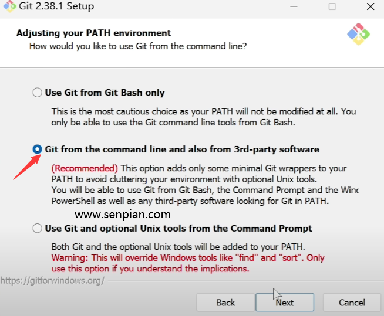Choose Git from command line and 3rd-party software
This screenshot has height=316, width=384.
point(38,149)
